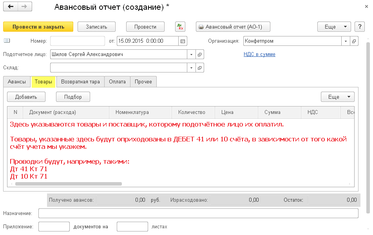The width and height of the screenshot is (373, 235).
Task: Expand the Склад dropdown list
Action: [x=191, y=68]
